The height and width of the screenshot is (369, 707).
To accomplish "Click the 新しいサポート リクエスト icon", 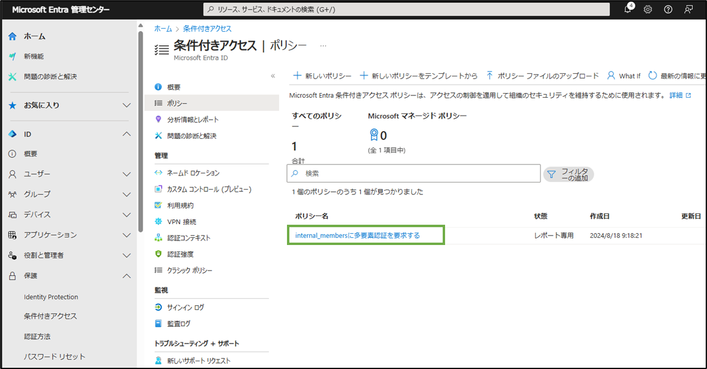I will (158, 361).
